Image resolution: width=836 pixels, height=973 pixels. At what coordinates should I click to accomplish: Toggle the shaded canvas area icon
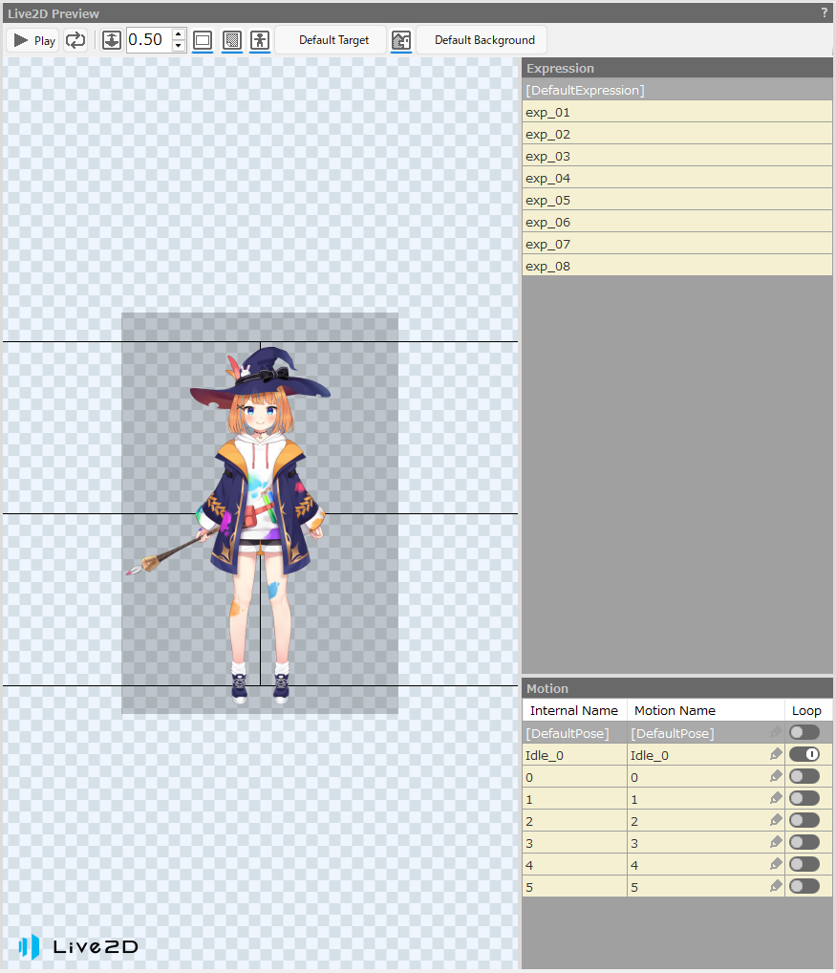[x=232, y=40]
